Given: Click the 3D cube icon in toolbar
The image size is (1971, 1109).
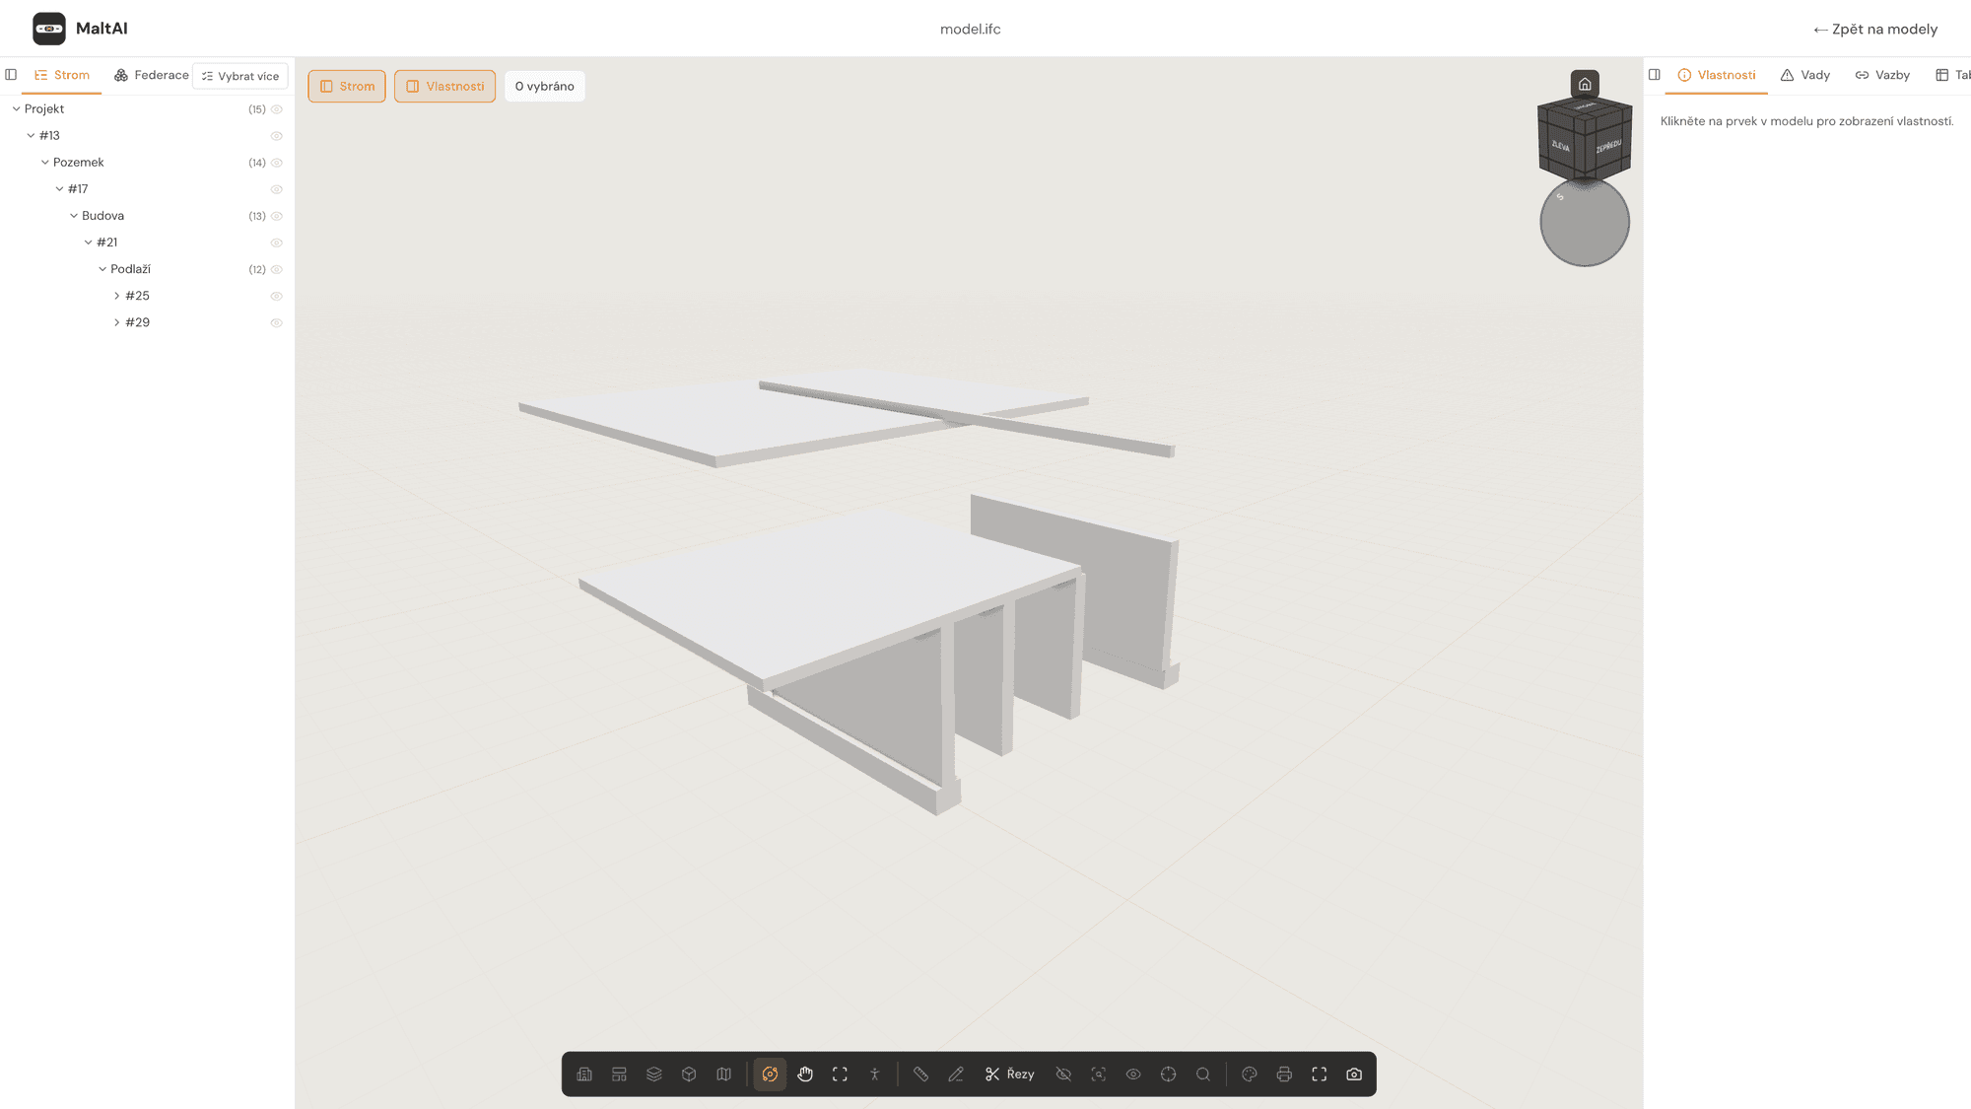Looking at the screenshot, I should click(x=689, y=1074).
